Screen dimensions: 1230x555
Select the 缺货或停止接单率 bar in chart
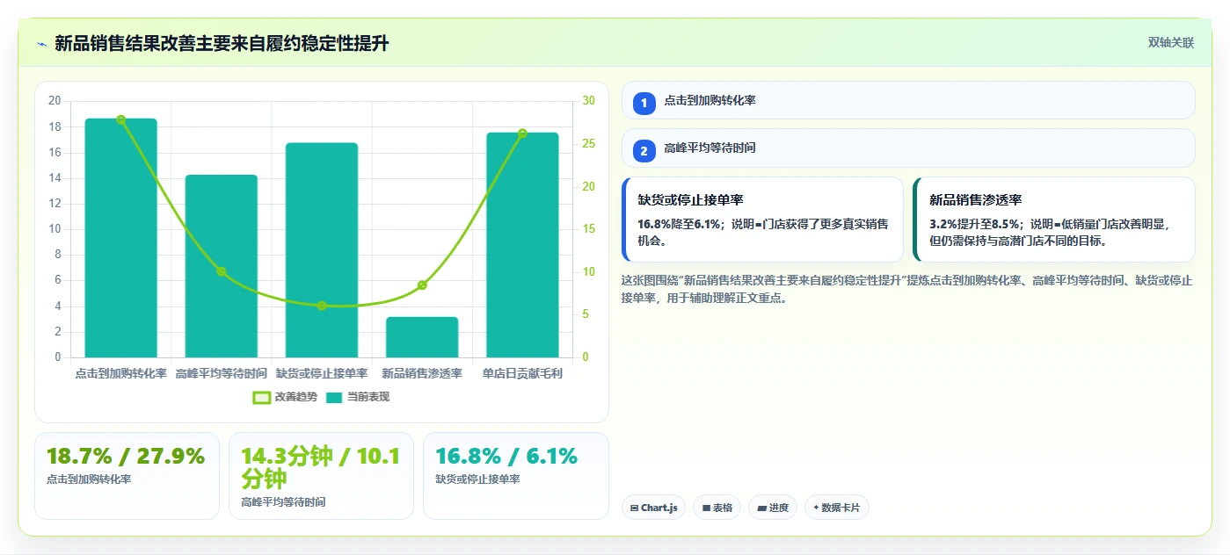pyautogui.click(x=322, y=250)
